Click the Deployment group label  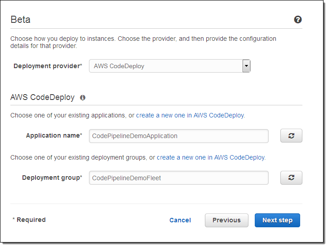(x=52, y=178)
